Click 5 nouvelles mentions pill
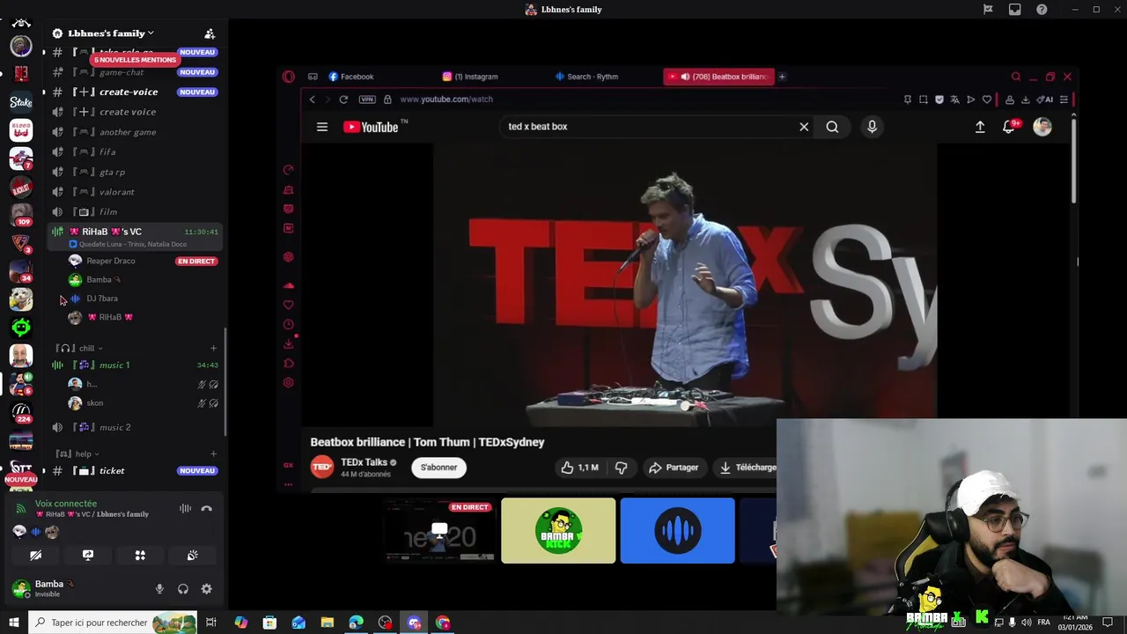The width and height of the screenshot is (1127, 634). [135, 60]
